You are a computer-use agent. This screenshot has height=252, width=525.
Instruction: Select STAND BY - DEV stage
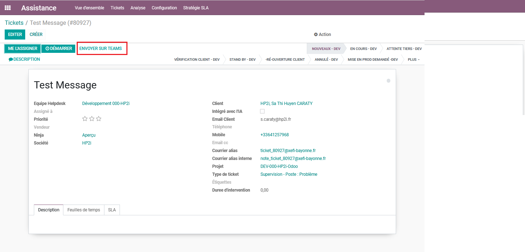[x=242, y=60]
